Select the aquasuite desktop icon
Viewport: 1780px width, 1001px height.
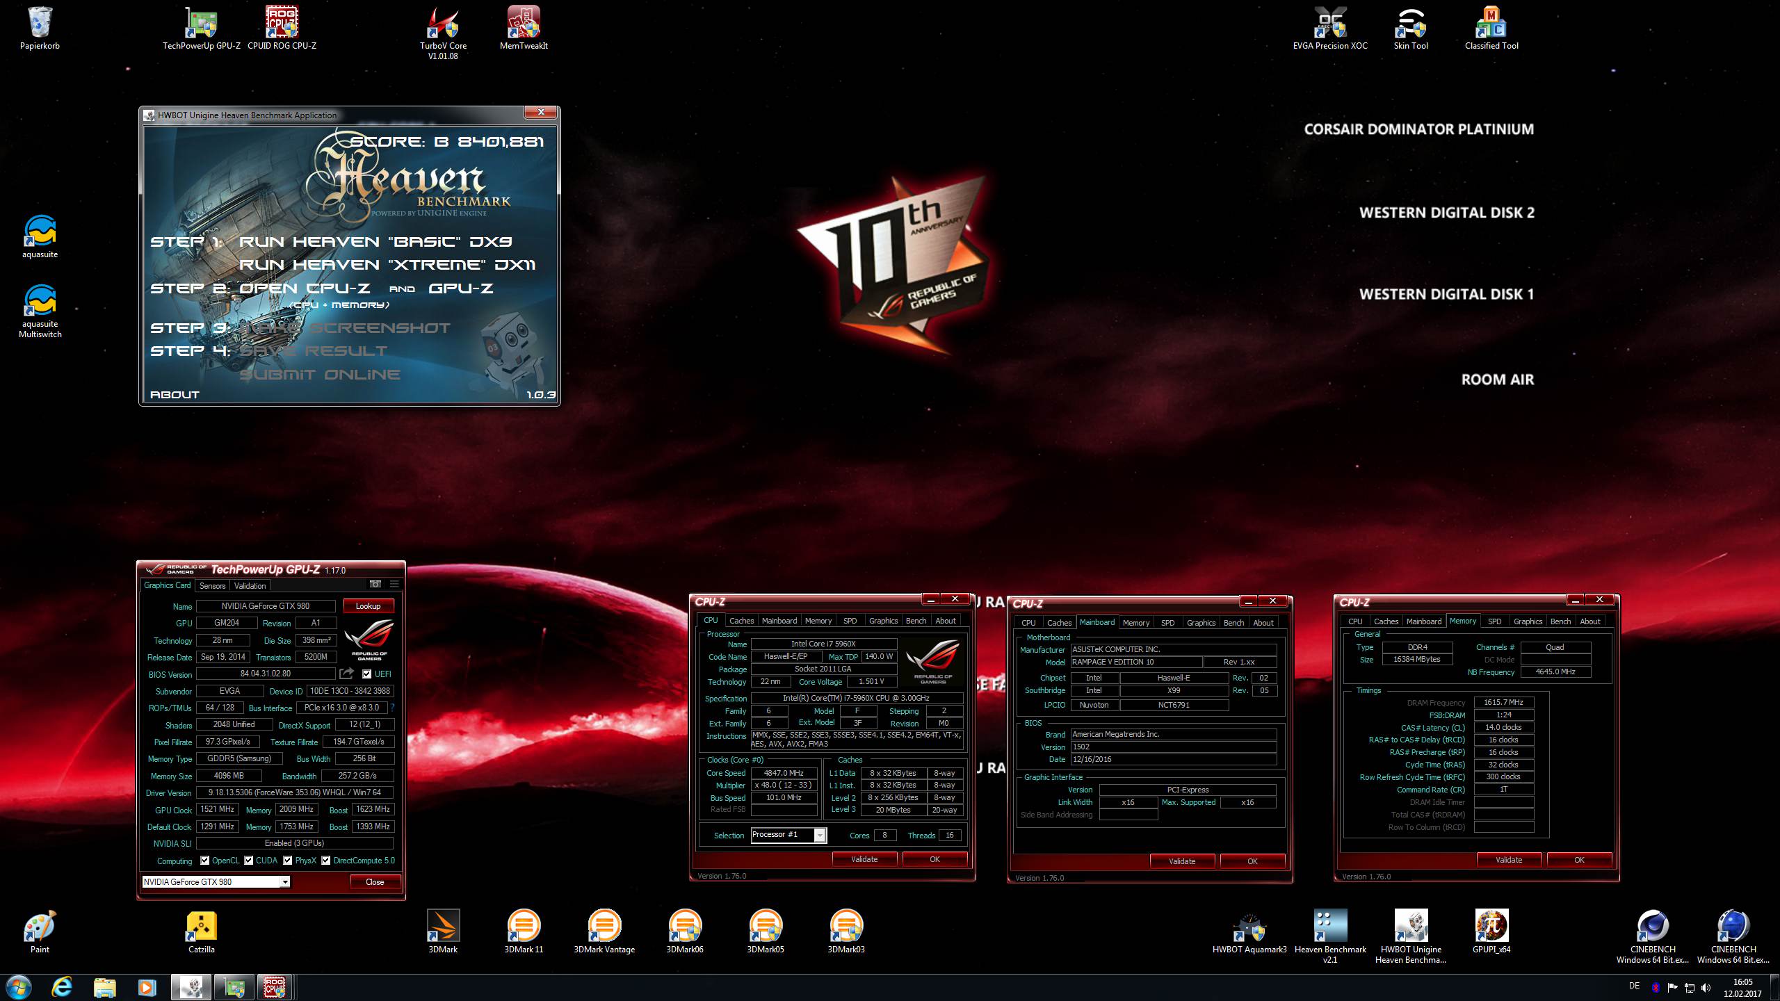(40, 236)
